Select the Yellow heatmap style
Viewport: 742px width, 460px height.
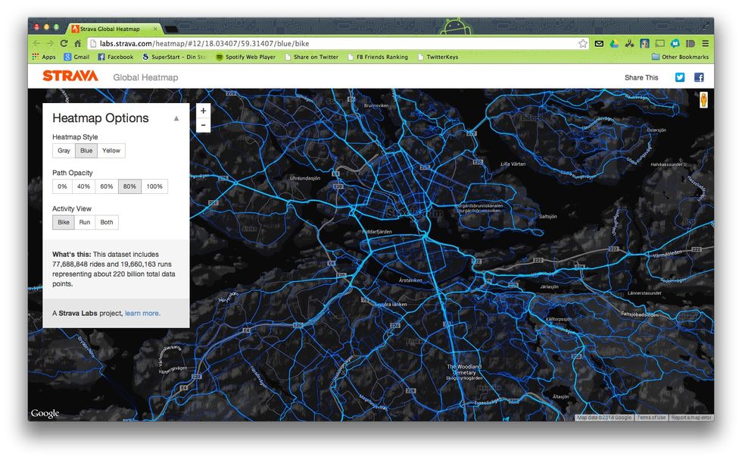[x=111, y=151]
